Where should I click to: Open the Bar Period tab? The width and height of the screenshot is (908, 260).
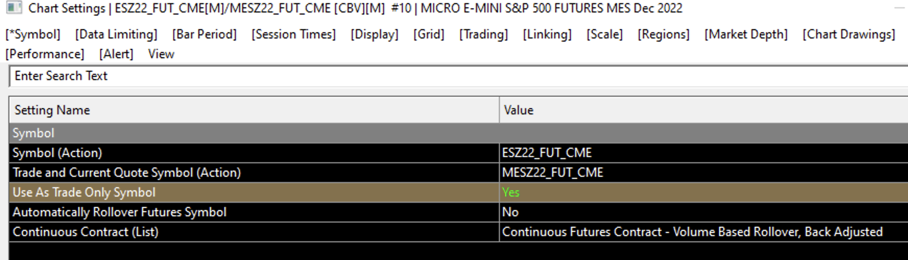[x=204, y=34]
